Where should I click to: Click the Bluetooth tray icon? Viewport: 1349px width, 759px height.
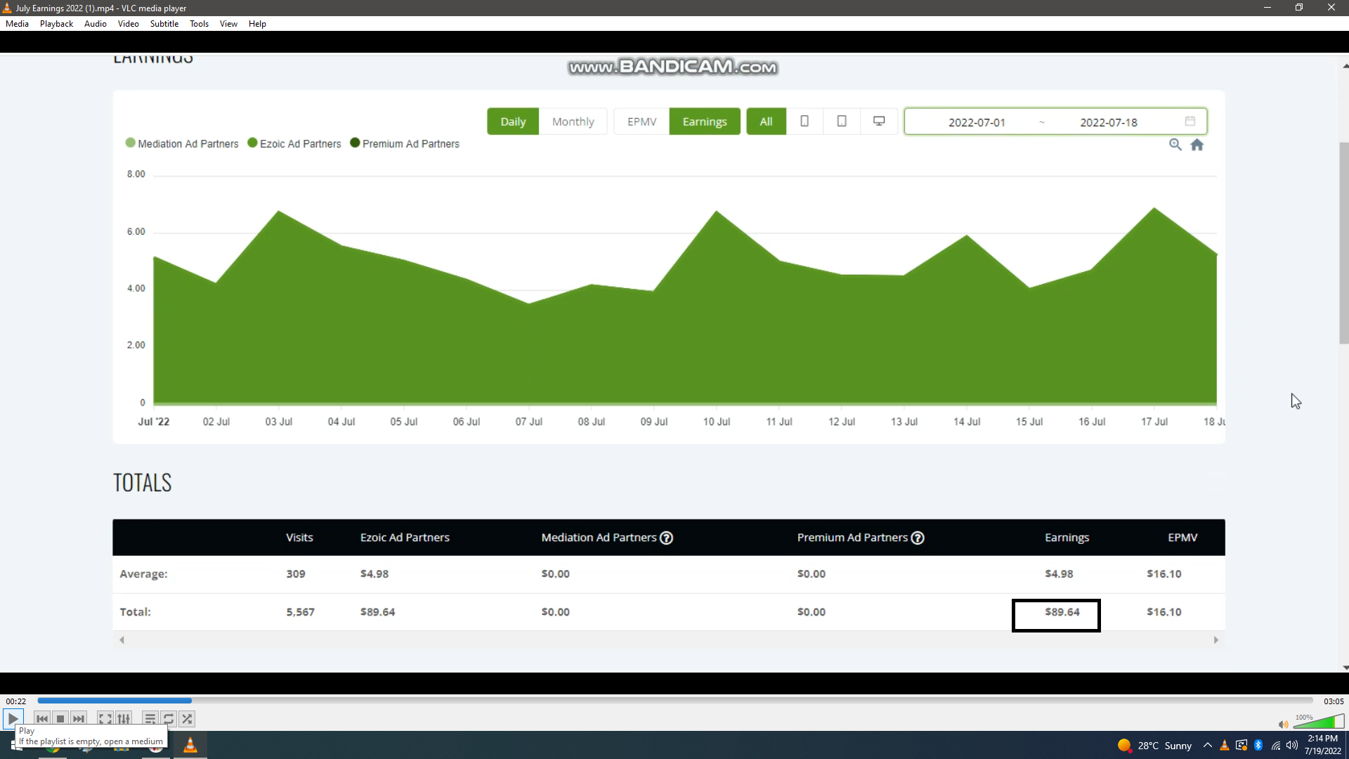[x=1258, y=746]
